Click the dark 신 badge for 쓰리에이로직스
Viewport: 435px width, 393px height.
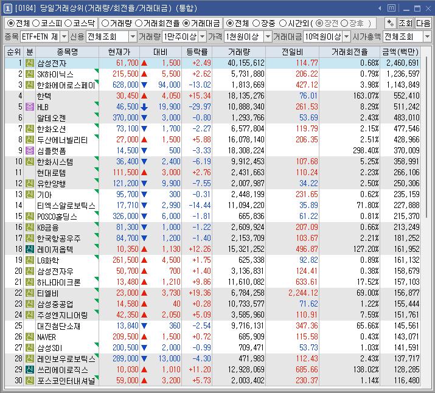(30, 370)
